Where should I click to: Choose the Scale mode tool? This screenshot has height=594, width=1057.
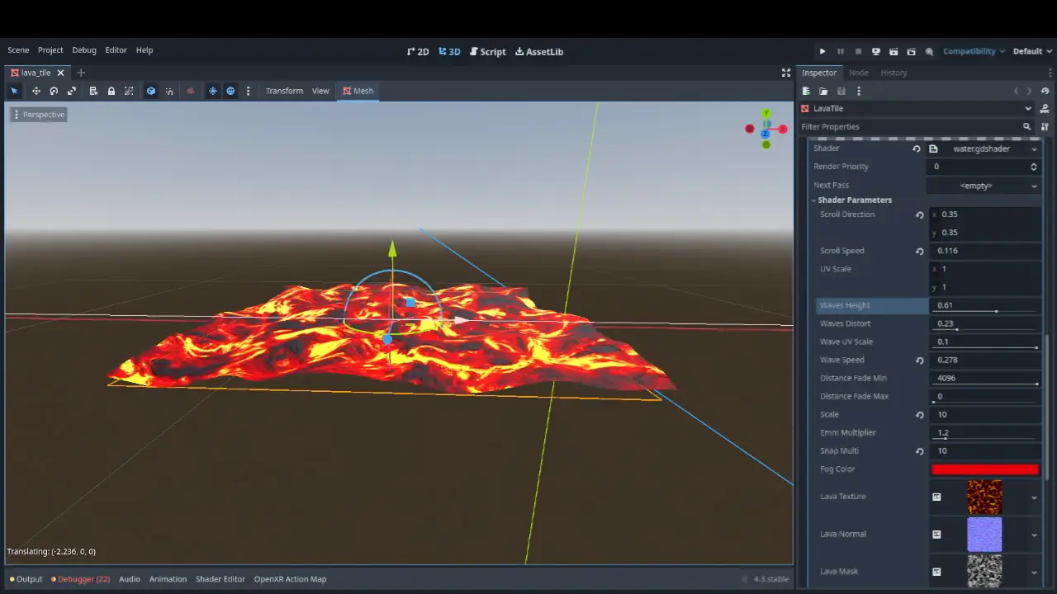point(72,91)
